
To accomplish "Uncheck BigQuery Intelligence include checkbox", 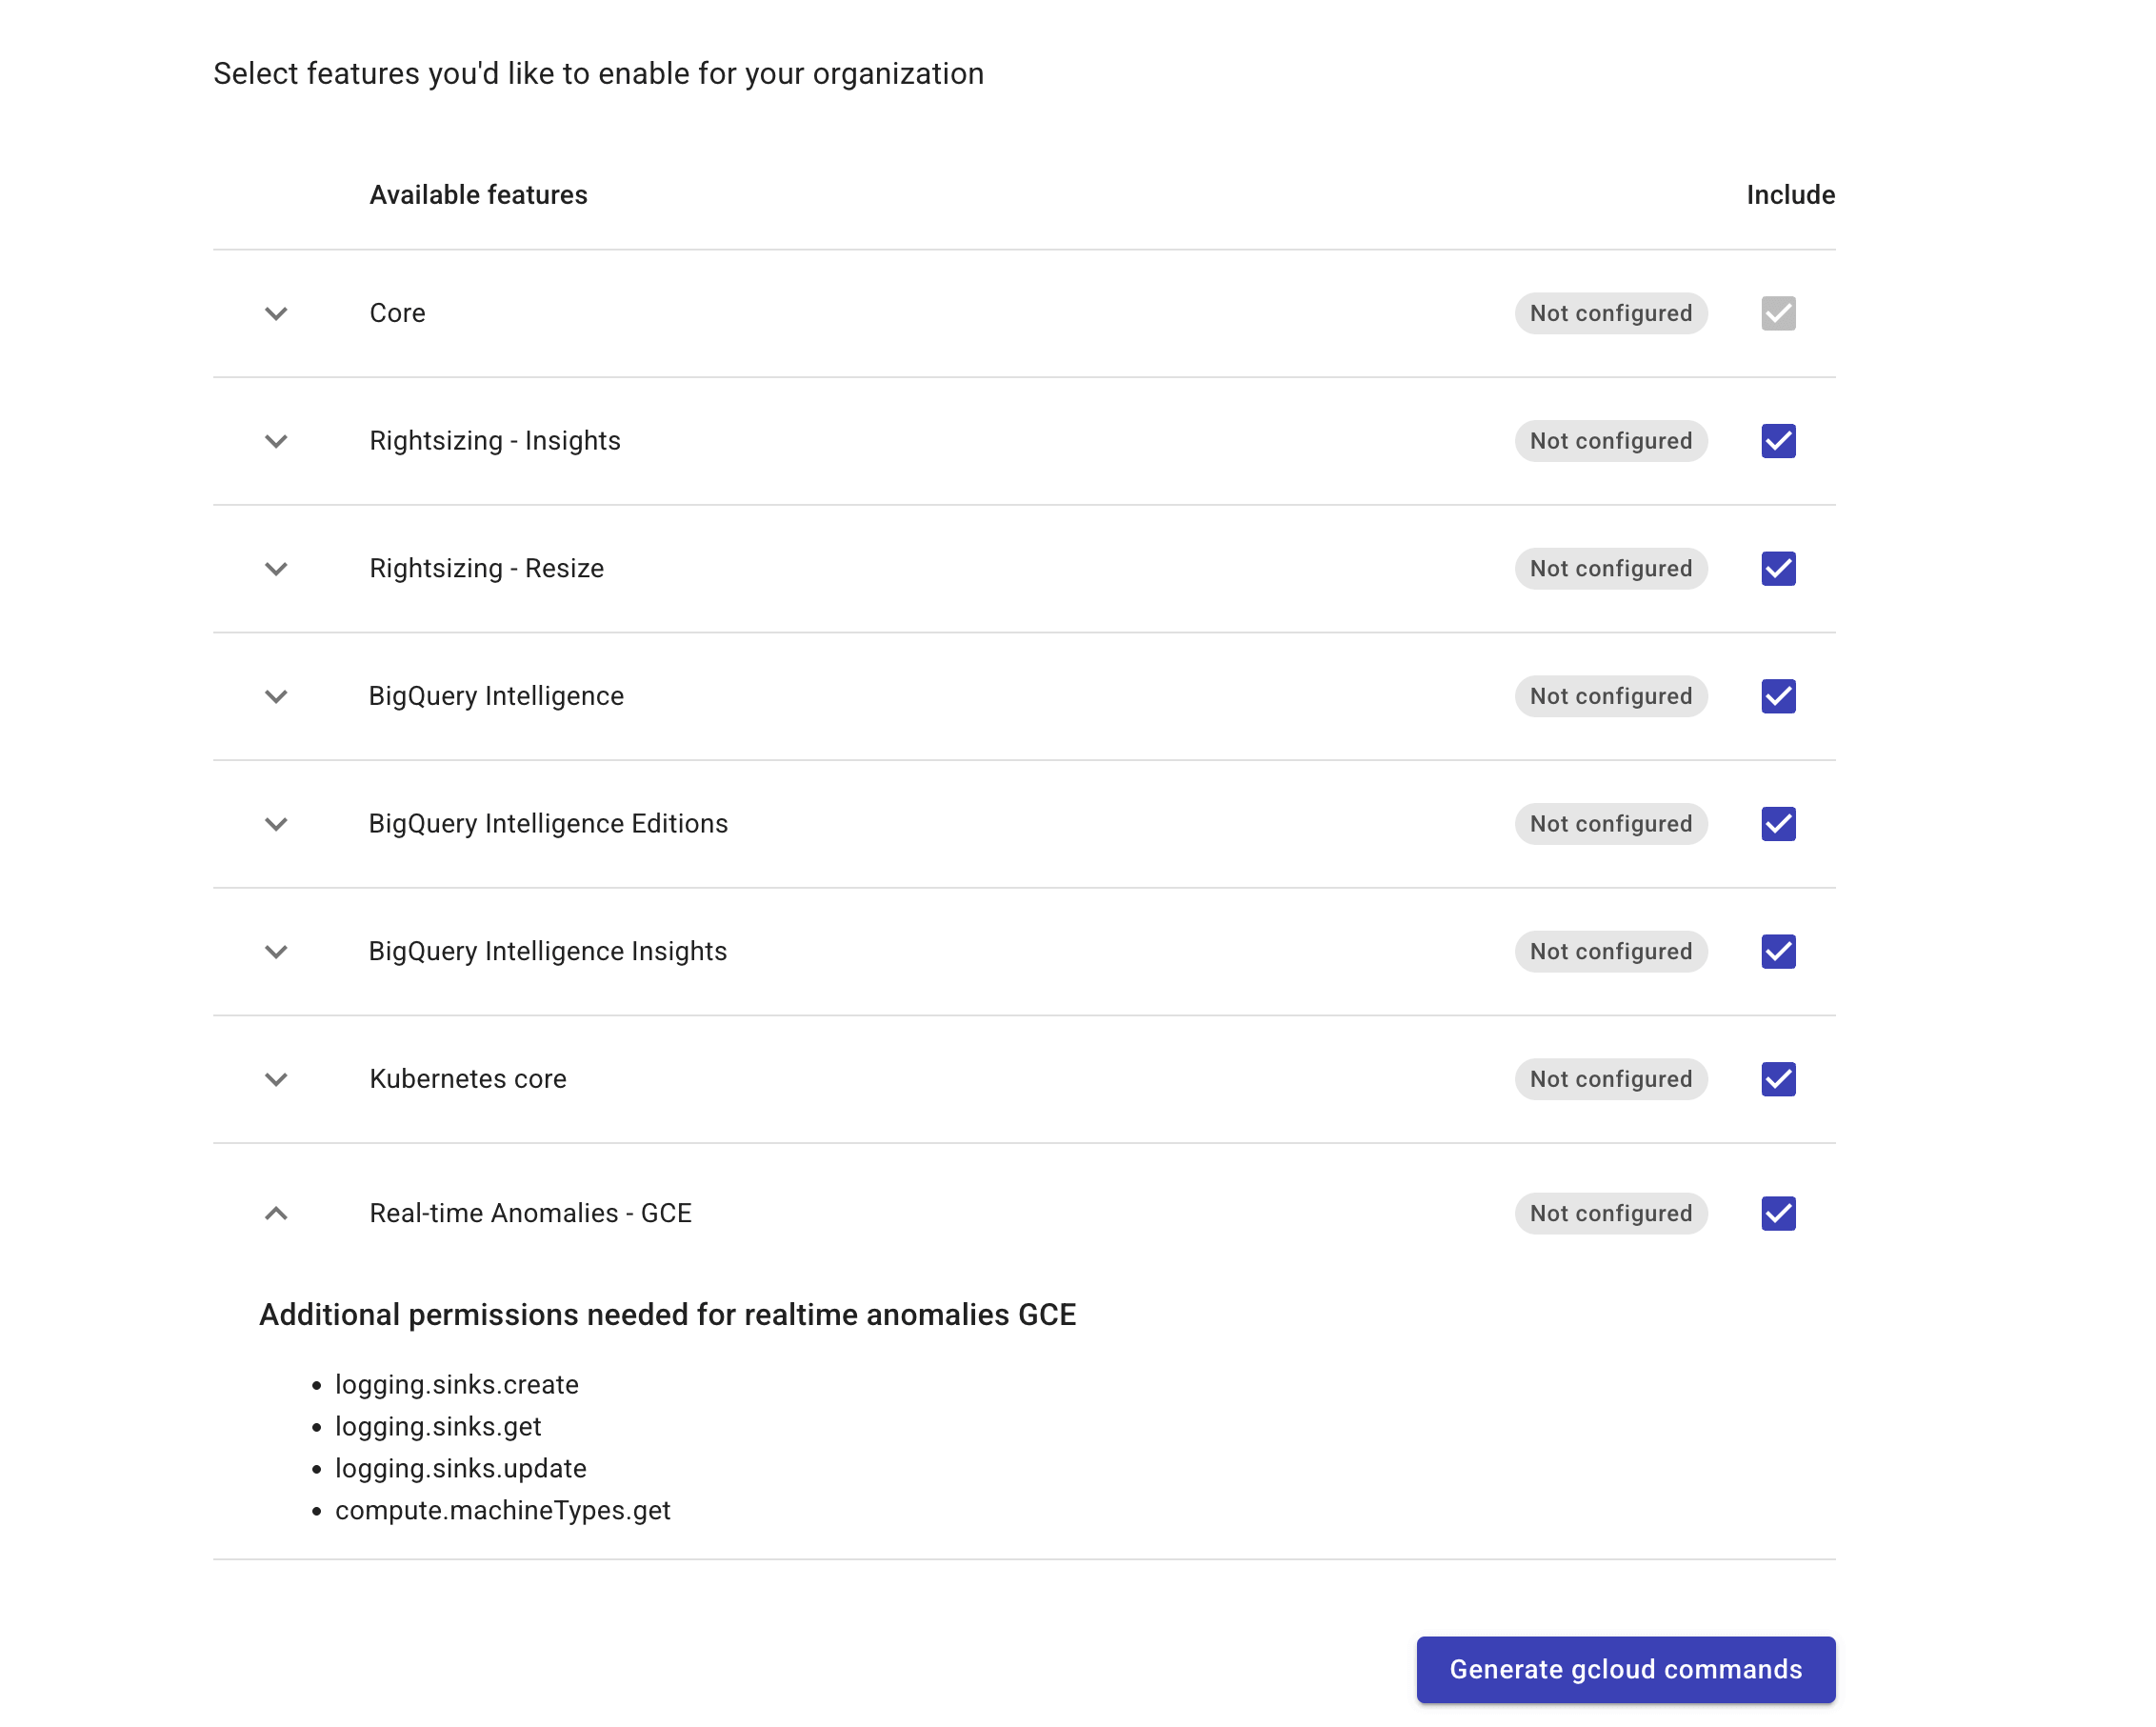I will 1777,697.
